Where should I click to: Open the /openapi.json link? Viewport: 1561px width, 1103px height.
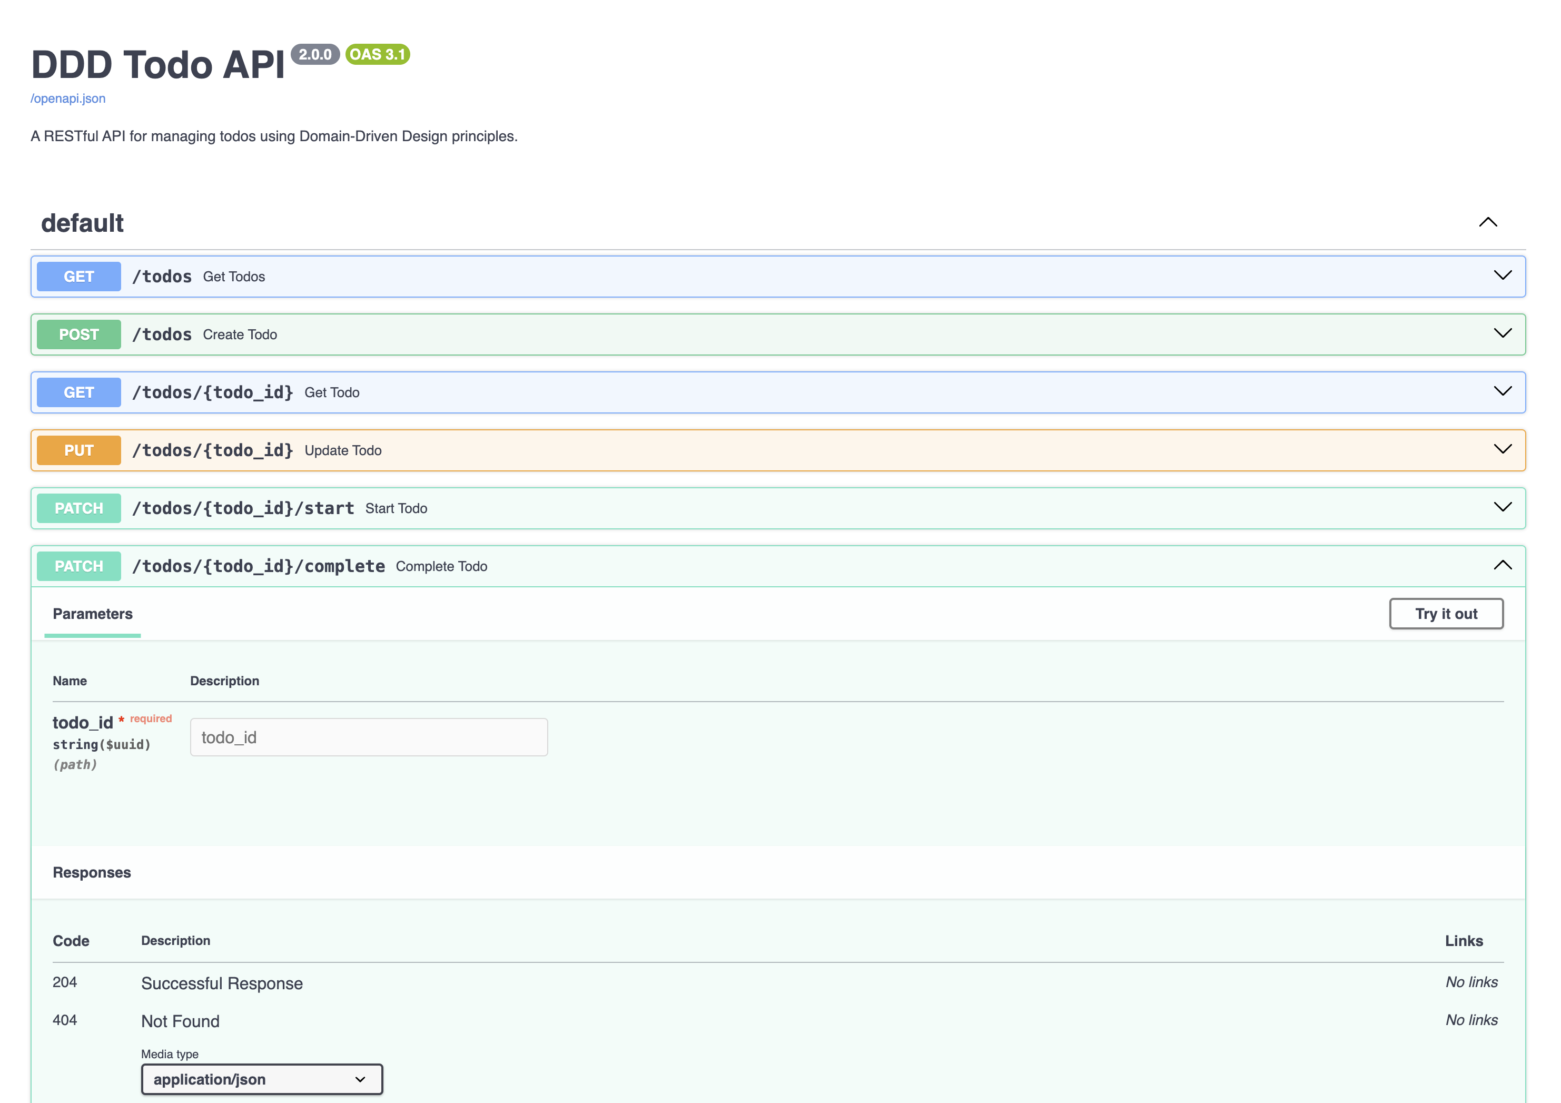(x=68, y=99)
